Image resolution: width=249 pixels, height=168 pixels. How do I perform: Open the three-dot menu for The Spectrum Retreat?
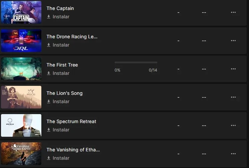click(x=233, y=125)
